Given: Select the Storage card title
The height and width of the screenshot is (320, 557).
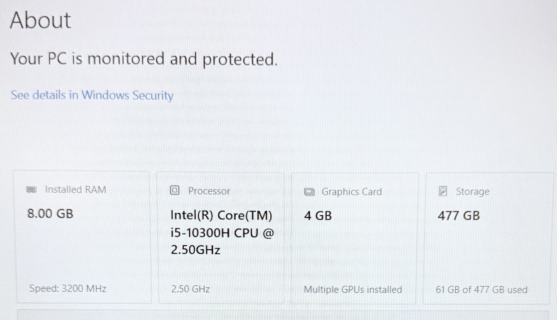Looking at the screenshot, I should coord(472,192).
